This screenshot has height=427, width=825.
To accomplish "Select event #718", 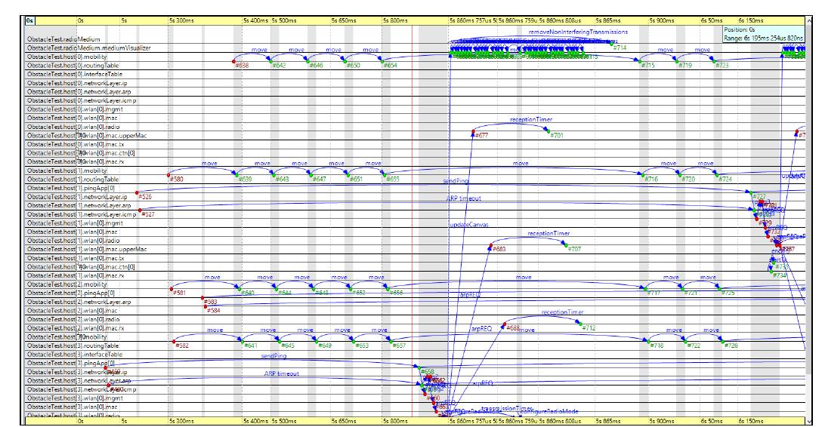I will coord(647,342).
